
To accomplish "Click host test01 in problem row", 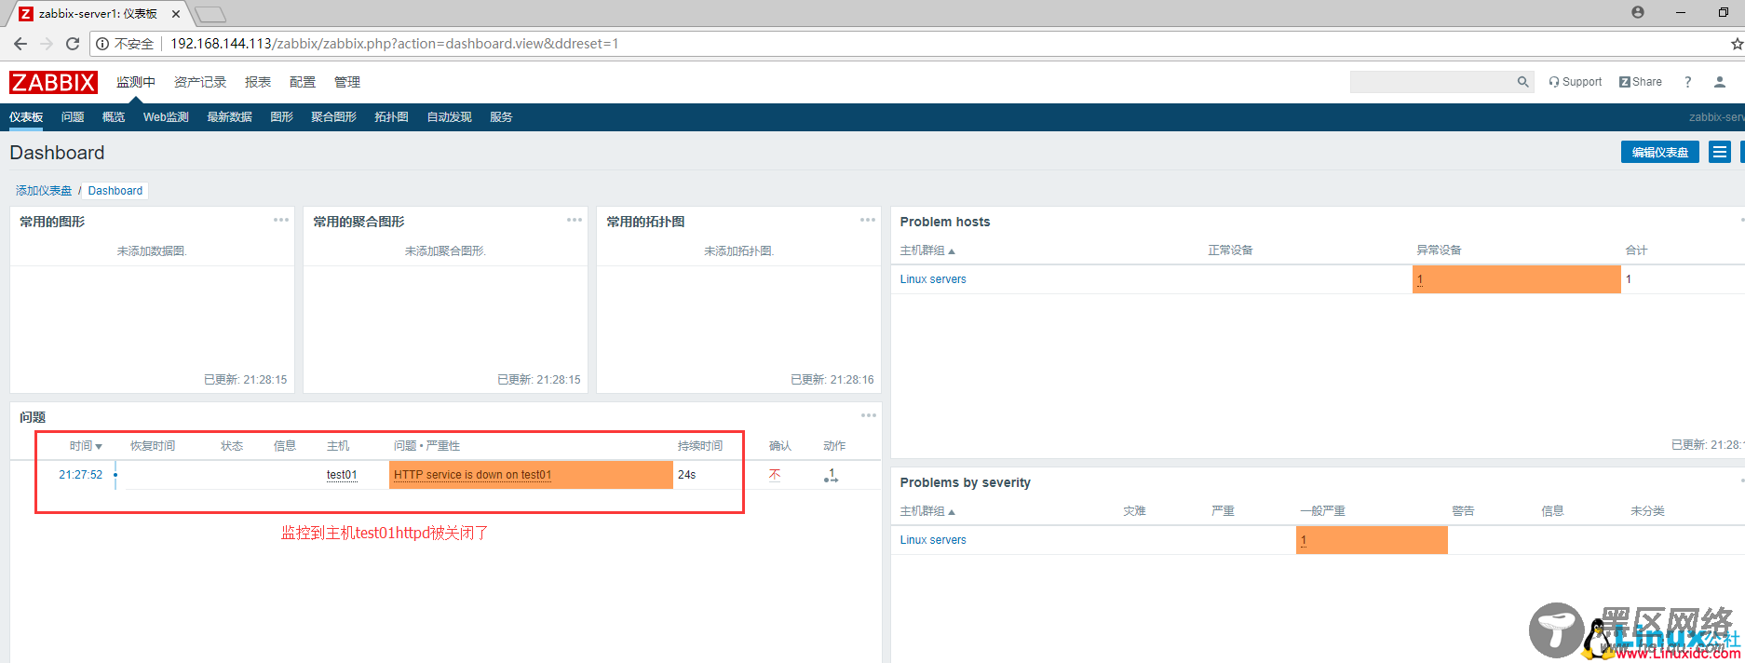I will click(x=342, y=475).
